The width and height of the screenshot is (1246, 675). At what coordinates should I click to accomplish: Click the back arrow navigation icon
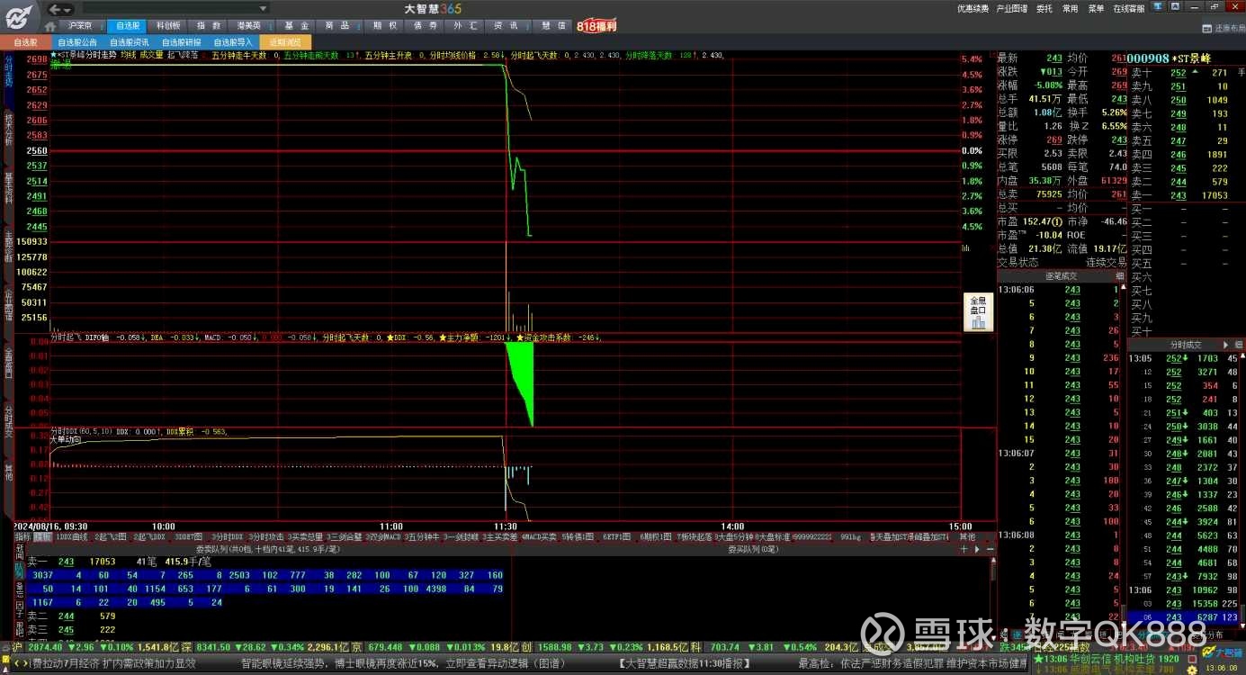(x=55, y=9)
